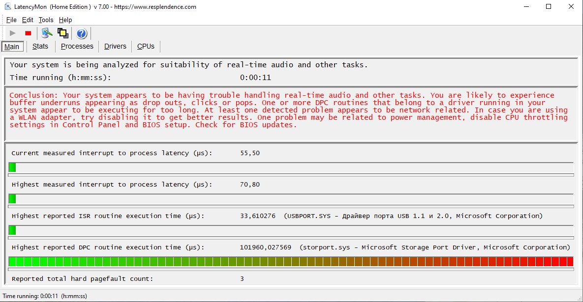
Task: Click the storport.sys driver text
Action: 435,247
